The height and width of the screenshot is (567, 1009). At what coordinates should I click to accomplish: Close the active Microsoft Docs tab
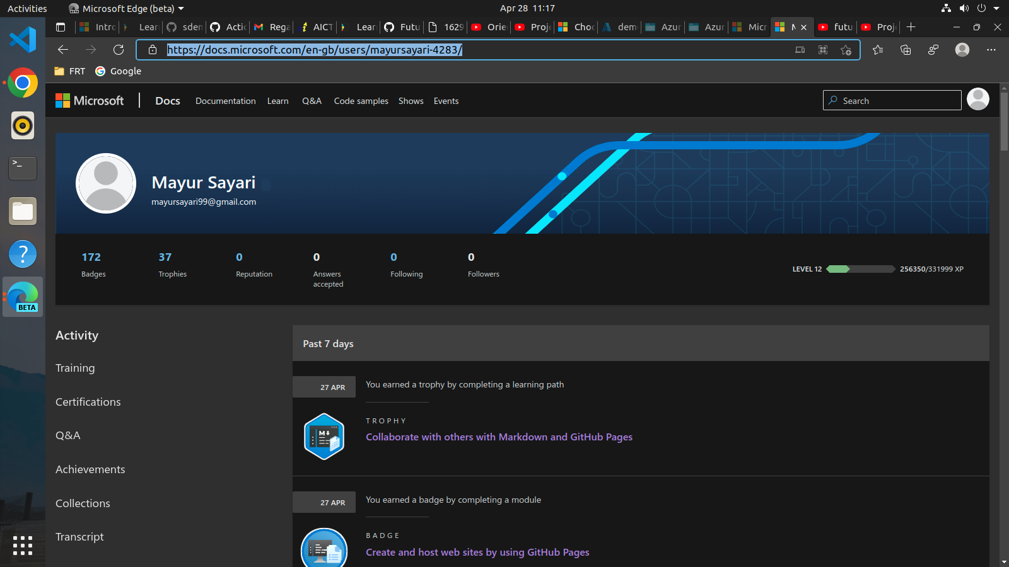tap(803, 27)
